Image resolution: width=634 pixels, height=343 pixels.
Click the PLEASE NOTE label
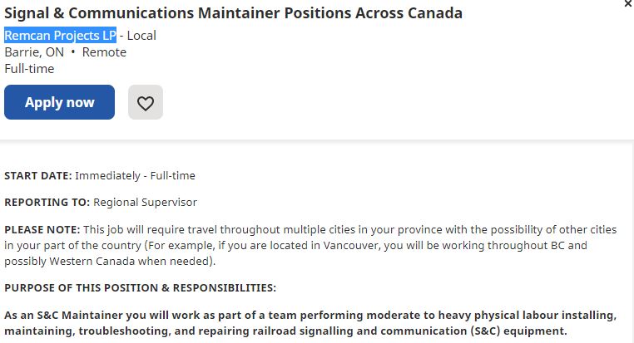tap(42, 229)
